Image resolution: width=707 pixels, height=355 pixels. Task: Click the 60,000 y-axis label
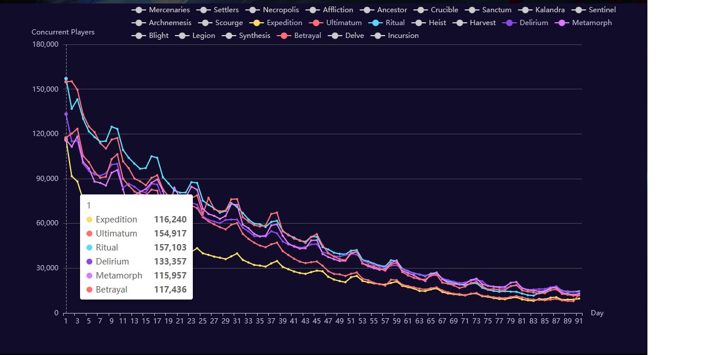click(x=47, y=223)
